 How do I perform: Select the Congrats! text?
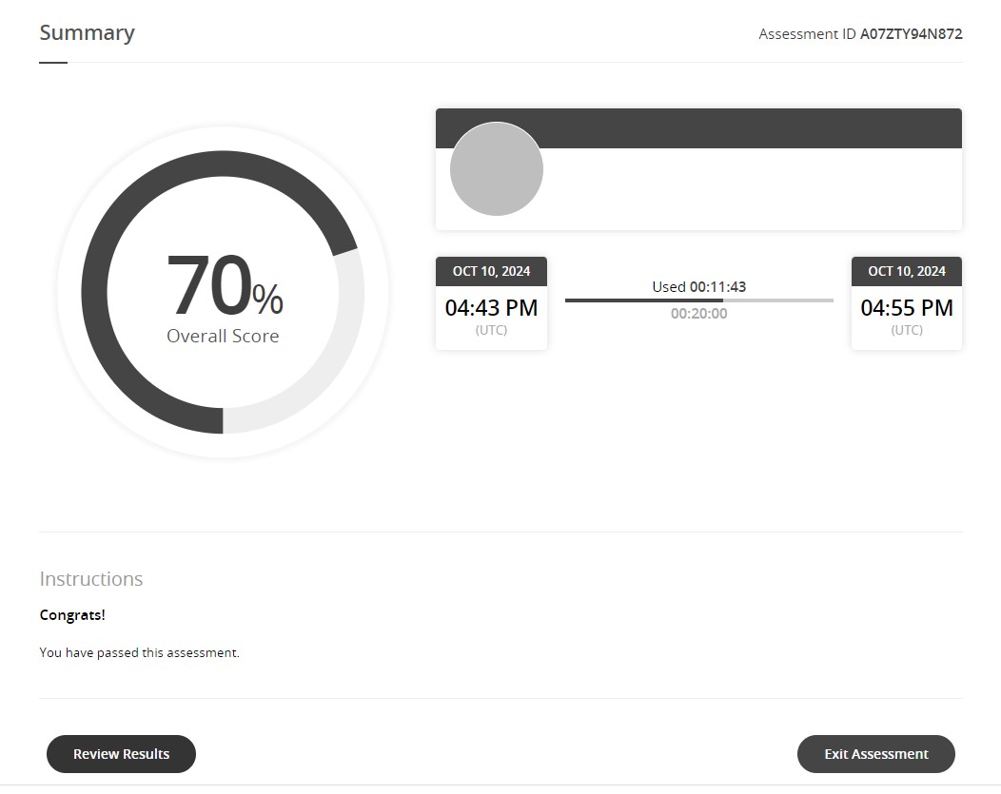pyautogui.click(x=72, y=615)
